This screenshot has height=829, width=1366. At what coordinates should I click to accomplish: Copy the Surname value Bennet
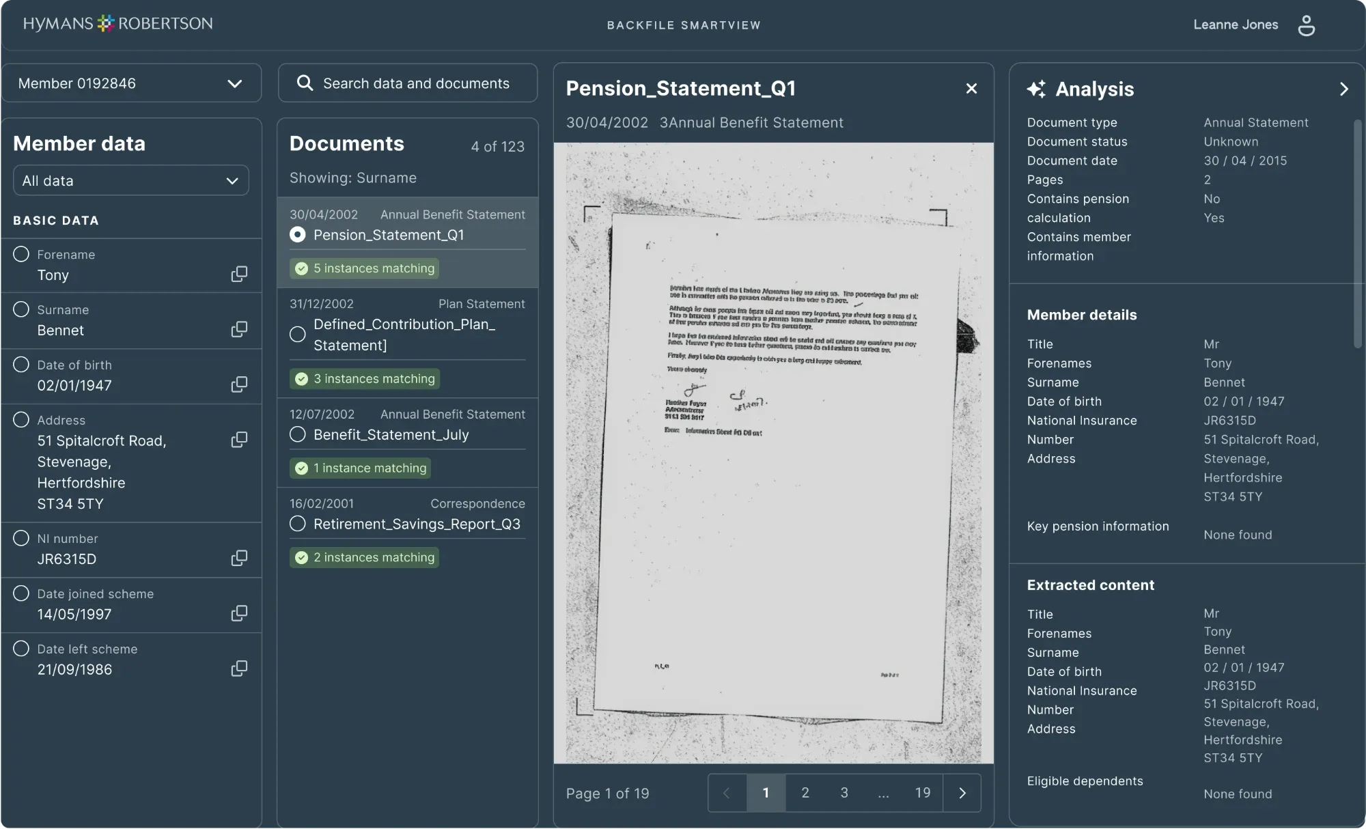[x=239, y=329]
